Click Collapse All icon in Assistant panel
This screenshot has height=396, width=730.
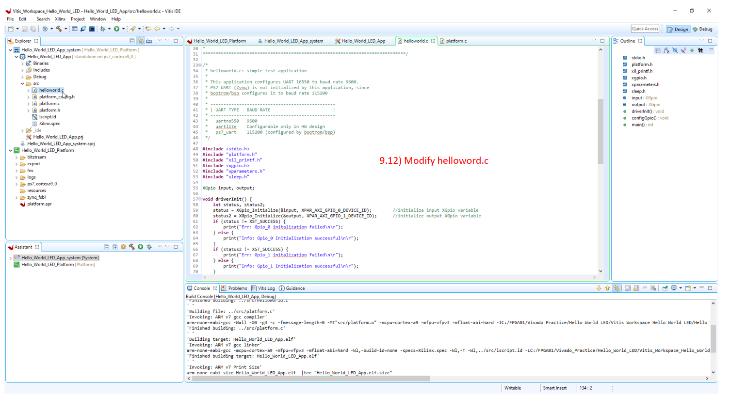point(107,247)
